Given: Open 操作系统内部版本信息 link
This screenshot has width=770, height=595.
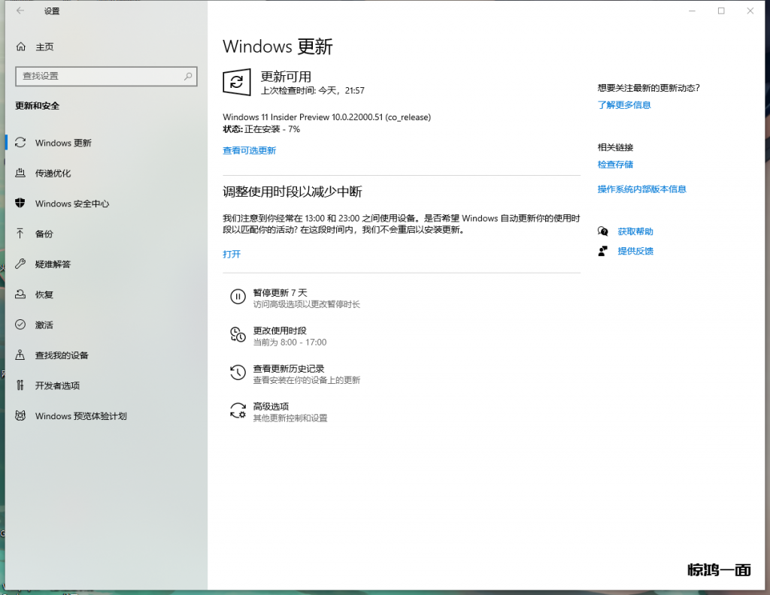Looking at the screenshot, I should click(x=641, y=189).
